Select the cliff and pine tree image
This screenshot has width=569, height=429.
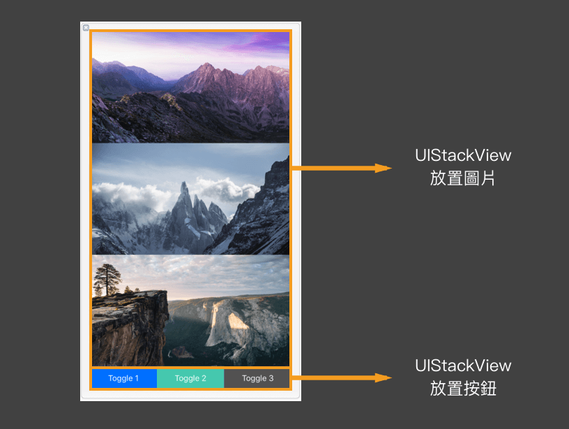pos(190,311)
